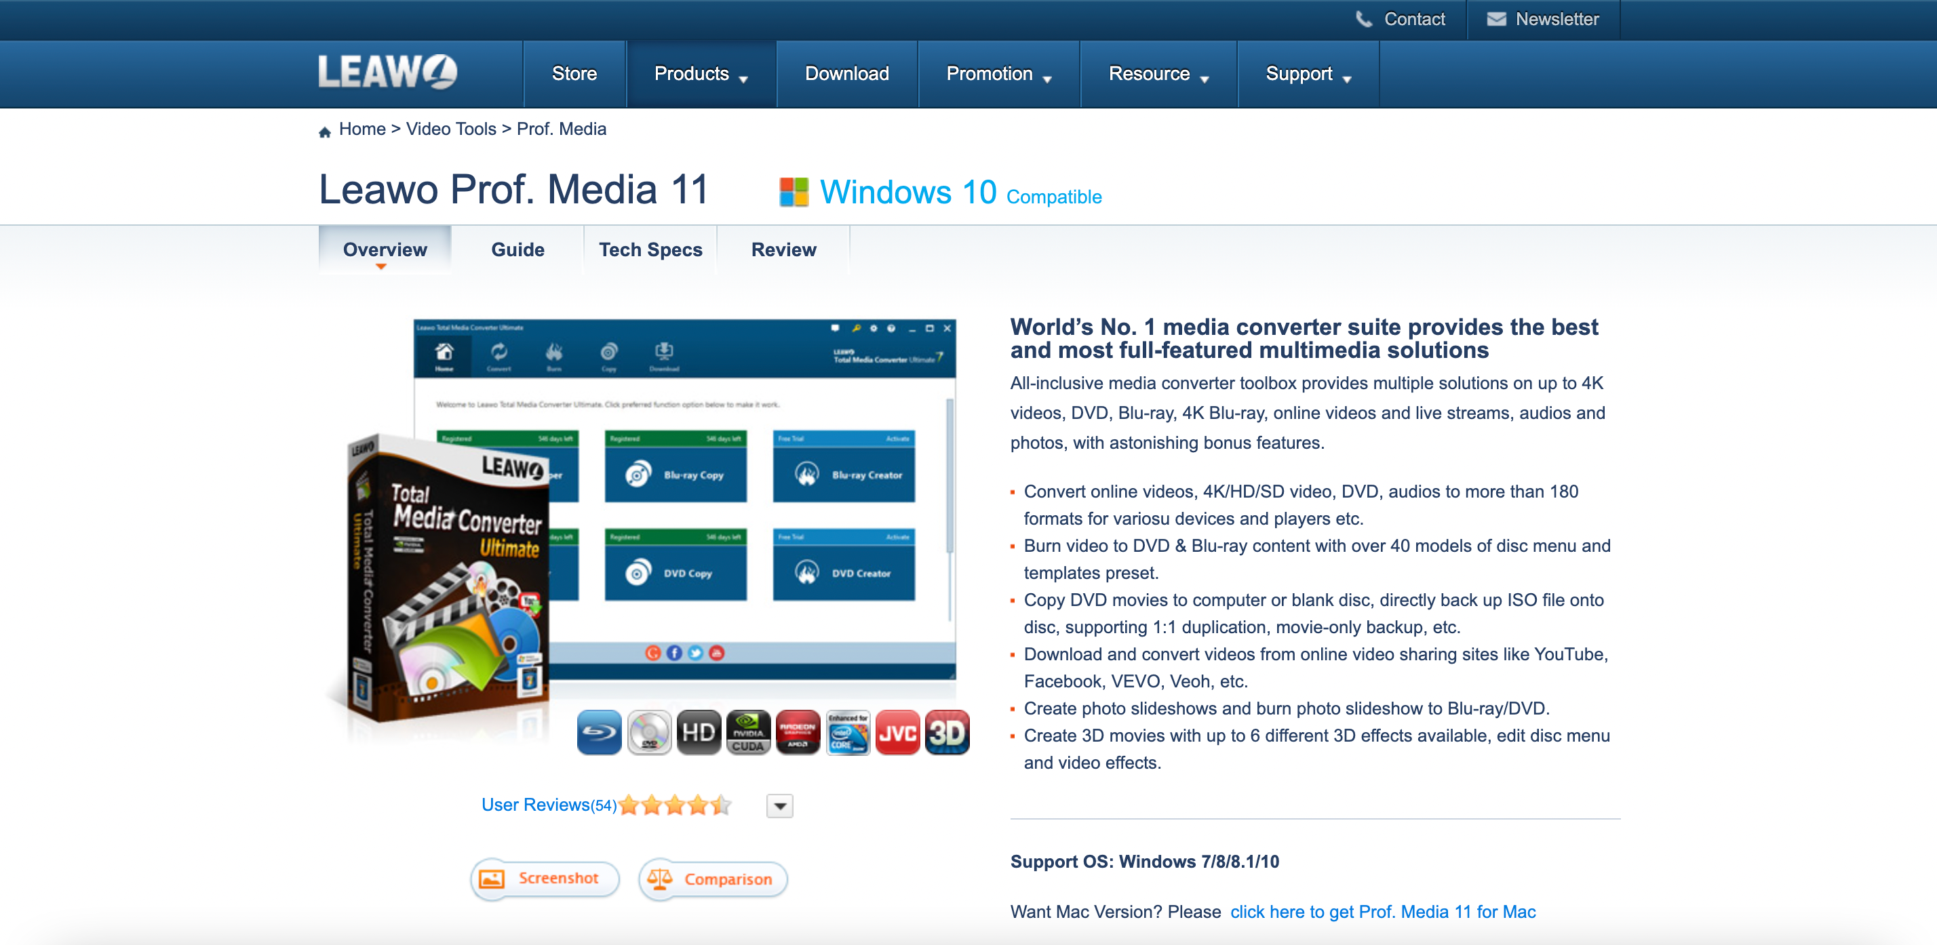This screenshot has height=945, width=1937.
Task: Click the Twitter icon in app preview
Action: point(696,653)
